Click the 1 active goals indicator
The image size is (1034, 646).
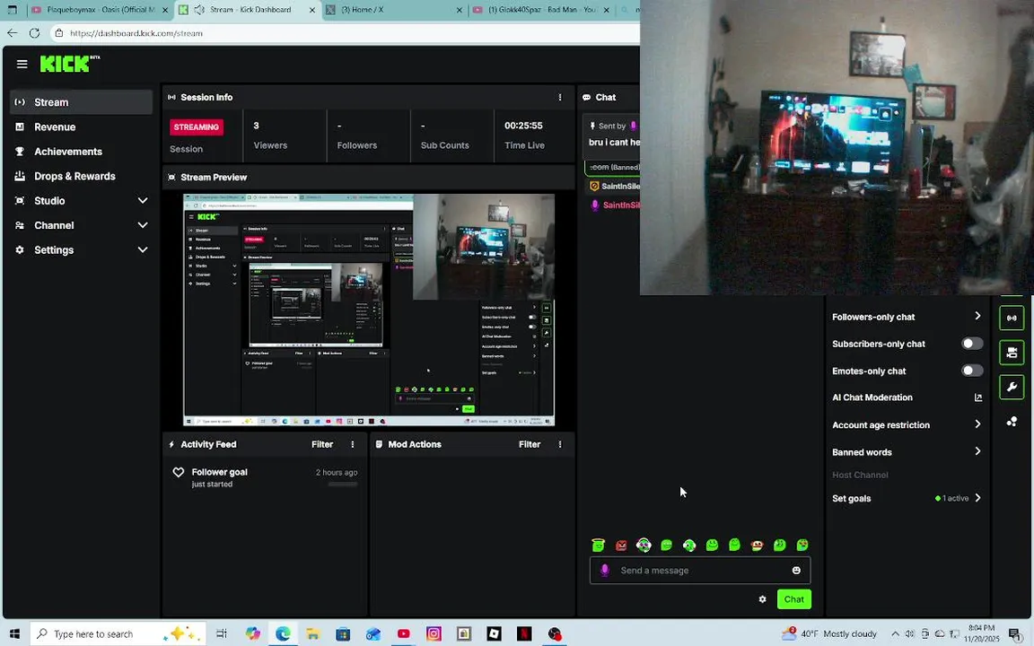[x=951, y=498]
